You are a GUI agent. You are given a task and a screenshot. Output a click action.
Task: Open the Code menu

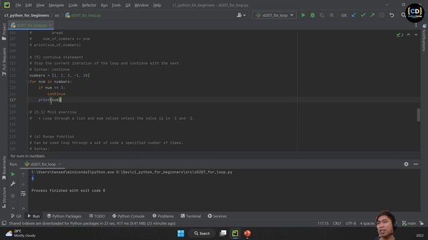coord(73,5)
